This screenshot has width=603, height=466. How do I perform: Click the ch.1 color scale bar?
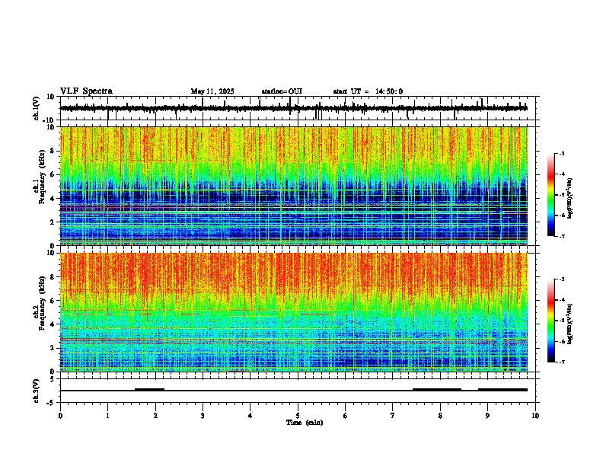click(x=551, y=195)
